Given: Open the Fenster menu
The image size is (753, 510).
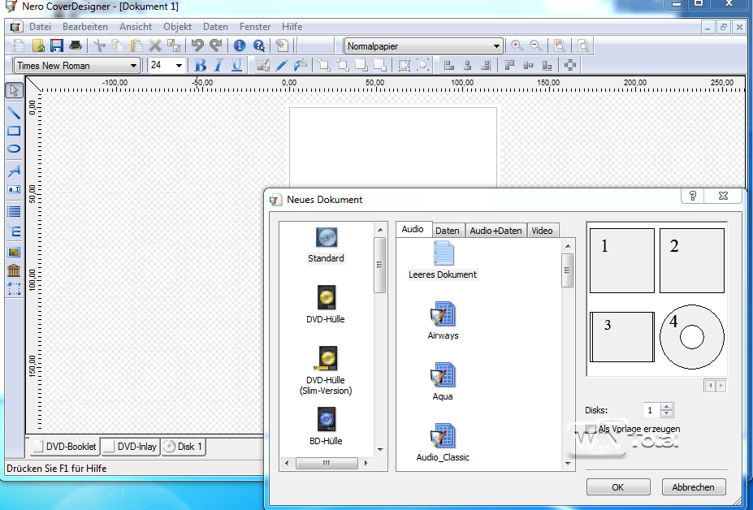Looking at the screenshot, I should 255,27.
